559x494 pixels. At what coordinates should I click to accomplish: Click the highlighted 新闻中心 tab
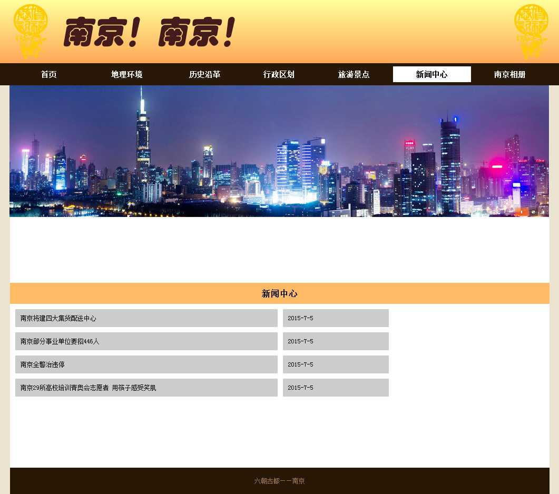(431, 74)
